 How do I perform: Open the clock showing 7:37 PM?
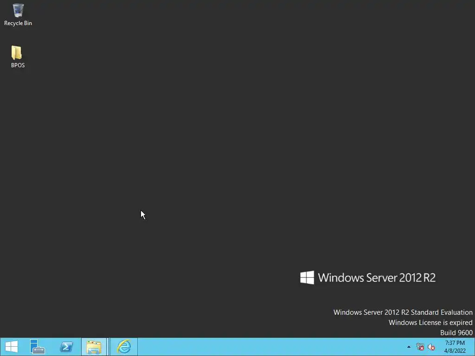coord(455,343)
